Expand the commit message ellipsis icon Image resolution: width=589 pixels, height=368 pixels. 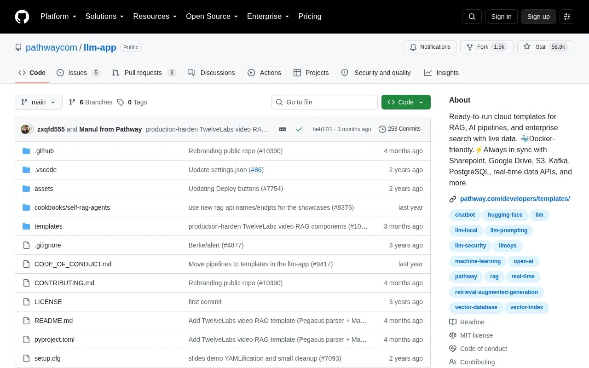click(x=283, y=129)
